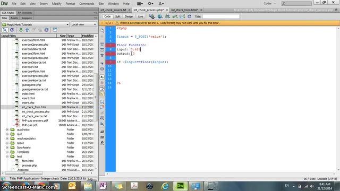Select Live view button
Image resolution: width=340 pixels, height=191 pixels.
click(140, 16)
